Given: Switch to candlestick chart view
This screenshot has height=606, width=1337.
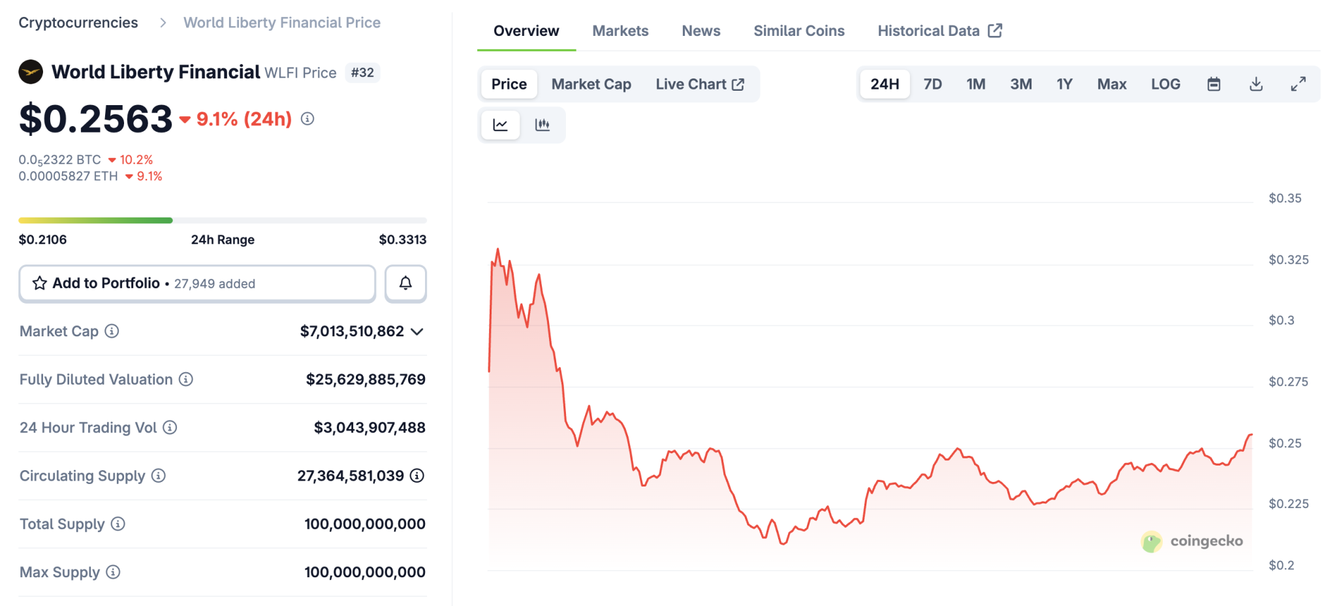Looking at the screenshot, I should (x=543, y=125).
